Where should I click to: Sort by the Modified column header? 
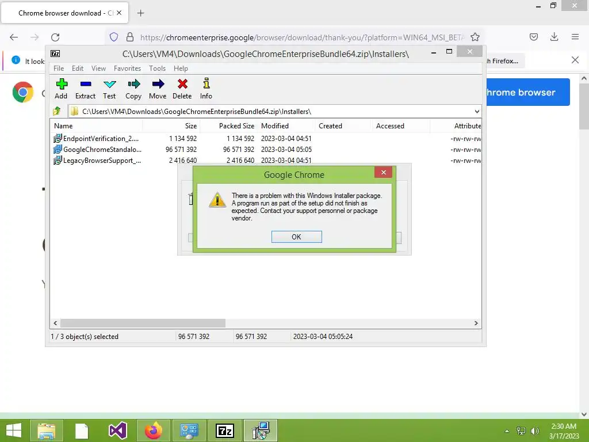[286, 126]
